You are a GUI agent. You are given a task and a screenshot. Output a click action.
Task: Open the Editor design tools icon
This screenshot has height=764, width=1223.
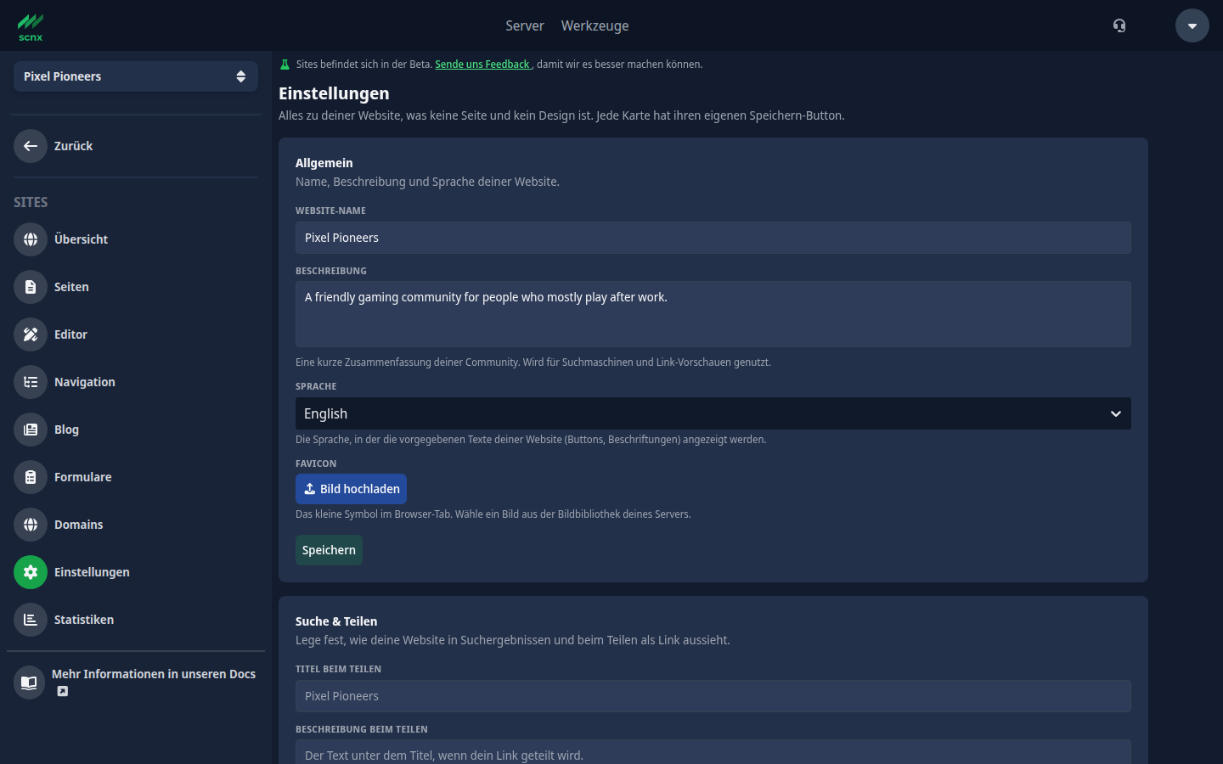coord(31,334)
